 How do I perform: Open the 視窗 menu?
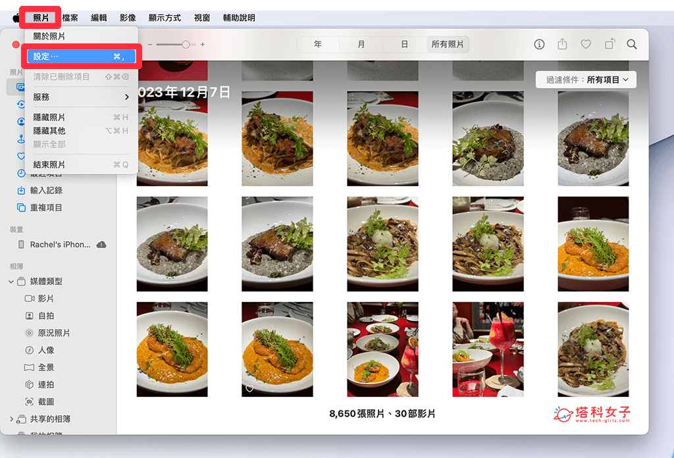(202, 18)
